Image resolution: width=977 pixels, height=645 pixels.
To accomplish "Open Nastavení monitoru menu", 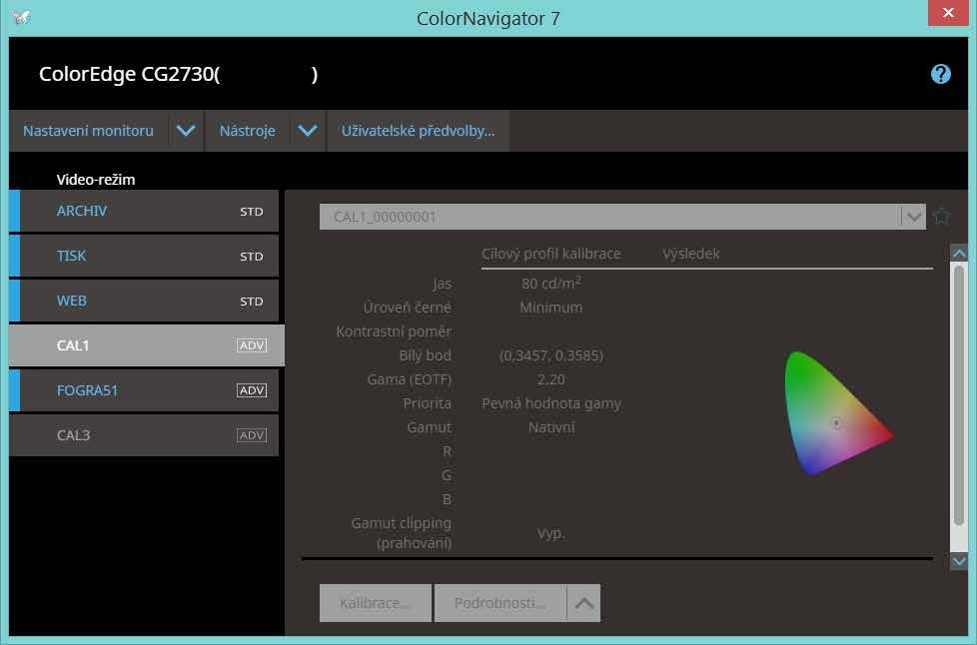I will [88, 131].
